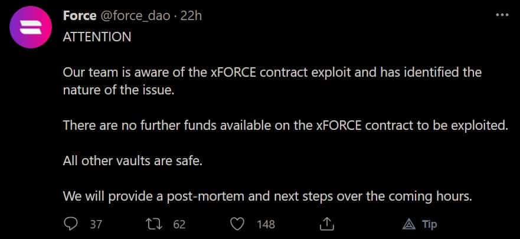Expand the three-dot more options menu
The height and width of the screenshot is (239, 520).
tap(502, 15)
